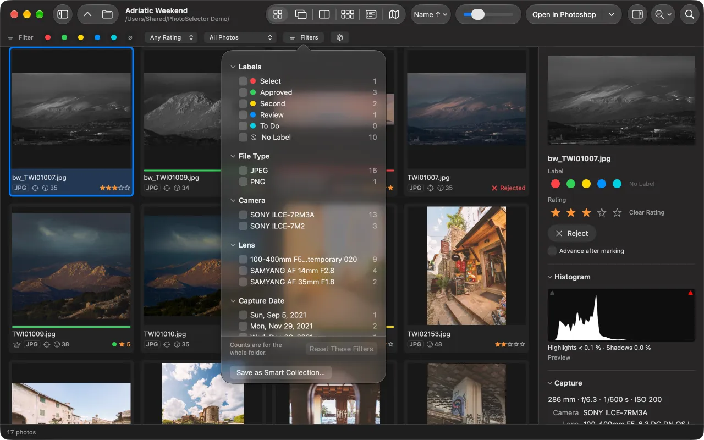Collapse the Histogram section
The image size is (704, 440).
(550, 277)
